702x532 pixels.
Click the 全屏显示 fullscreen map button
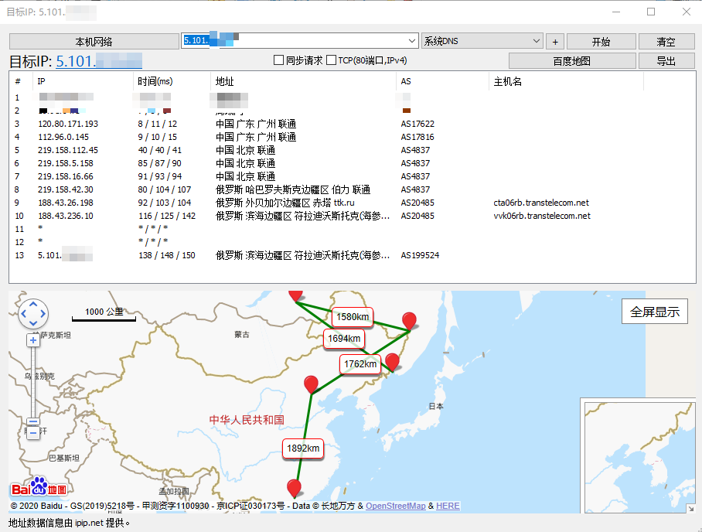click(x=654, y=312)
